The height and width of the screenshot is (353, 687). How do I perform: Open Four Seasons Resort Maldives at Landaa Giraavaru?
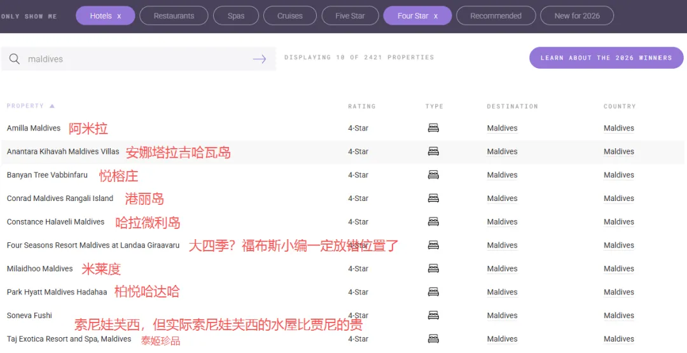point(94,246)
